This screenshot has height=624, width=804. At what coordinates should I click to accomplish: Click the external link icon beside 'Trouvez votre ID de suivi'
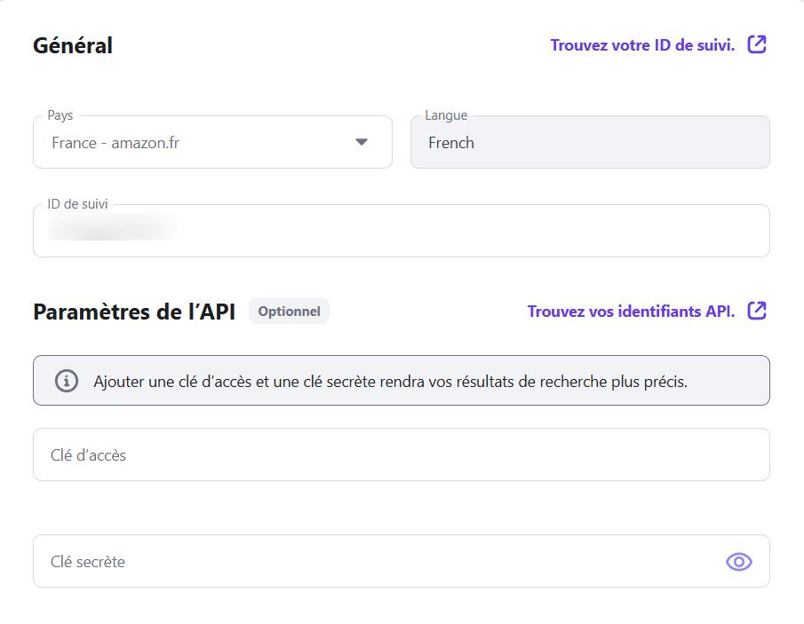pyautogui.click(x=757, y=43)
